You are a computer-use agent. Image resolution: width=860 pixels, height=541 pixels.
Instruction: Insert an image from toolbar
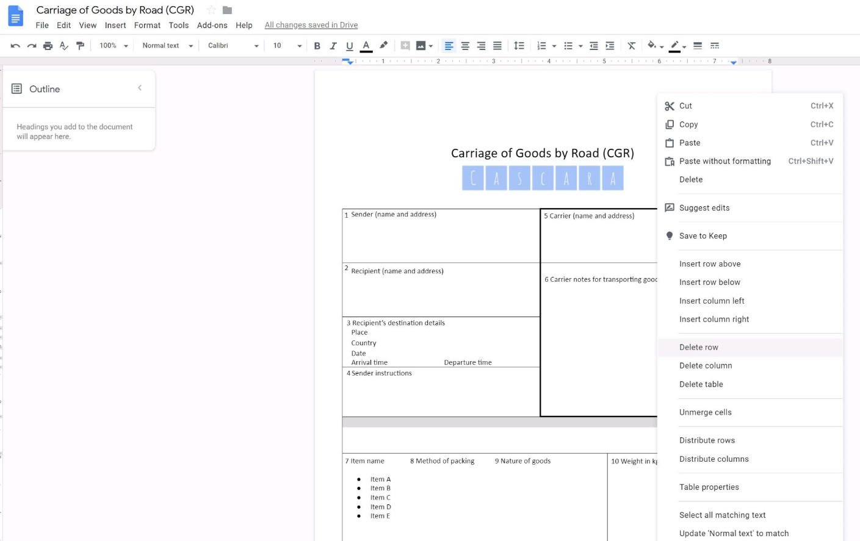421,46
